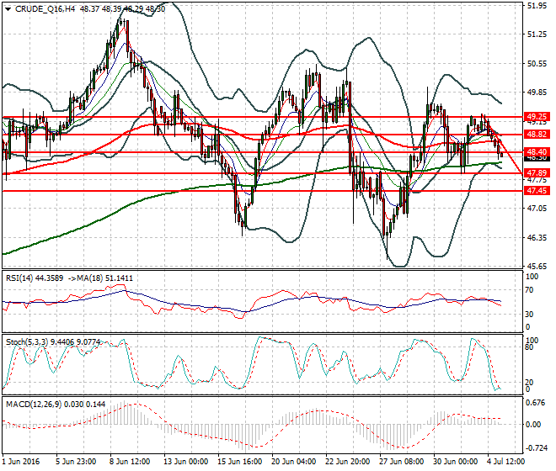The image size is (556, 471).
Task: Click the 0.676 value on MACD scale
Action: 536,402
